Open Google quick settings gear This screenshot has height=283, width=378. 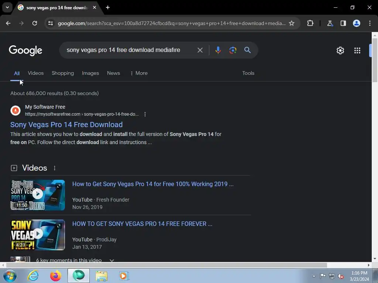click(340, 50)
